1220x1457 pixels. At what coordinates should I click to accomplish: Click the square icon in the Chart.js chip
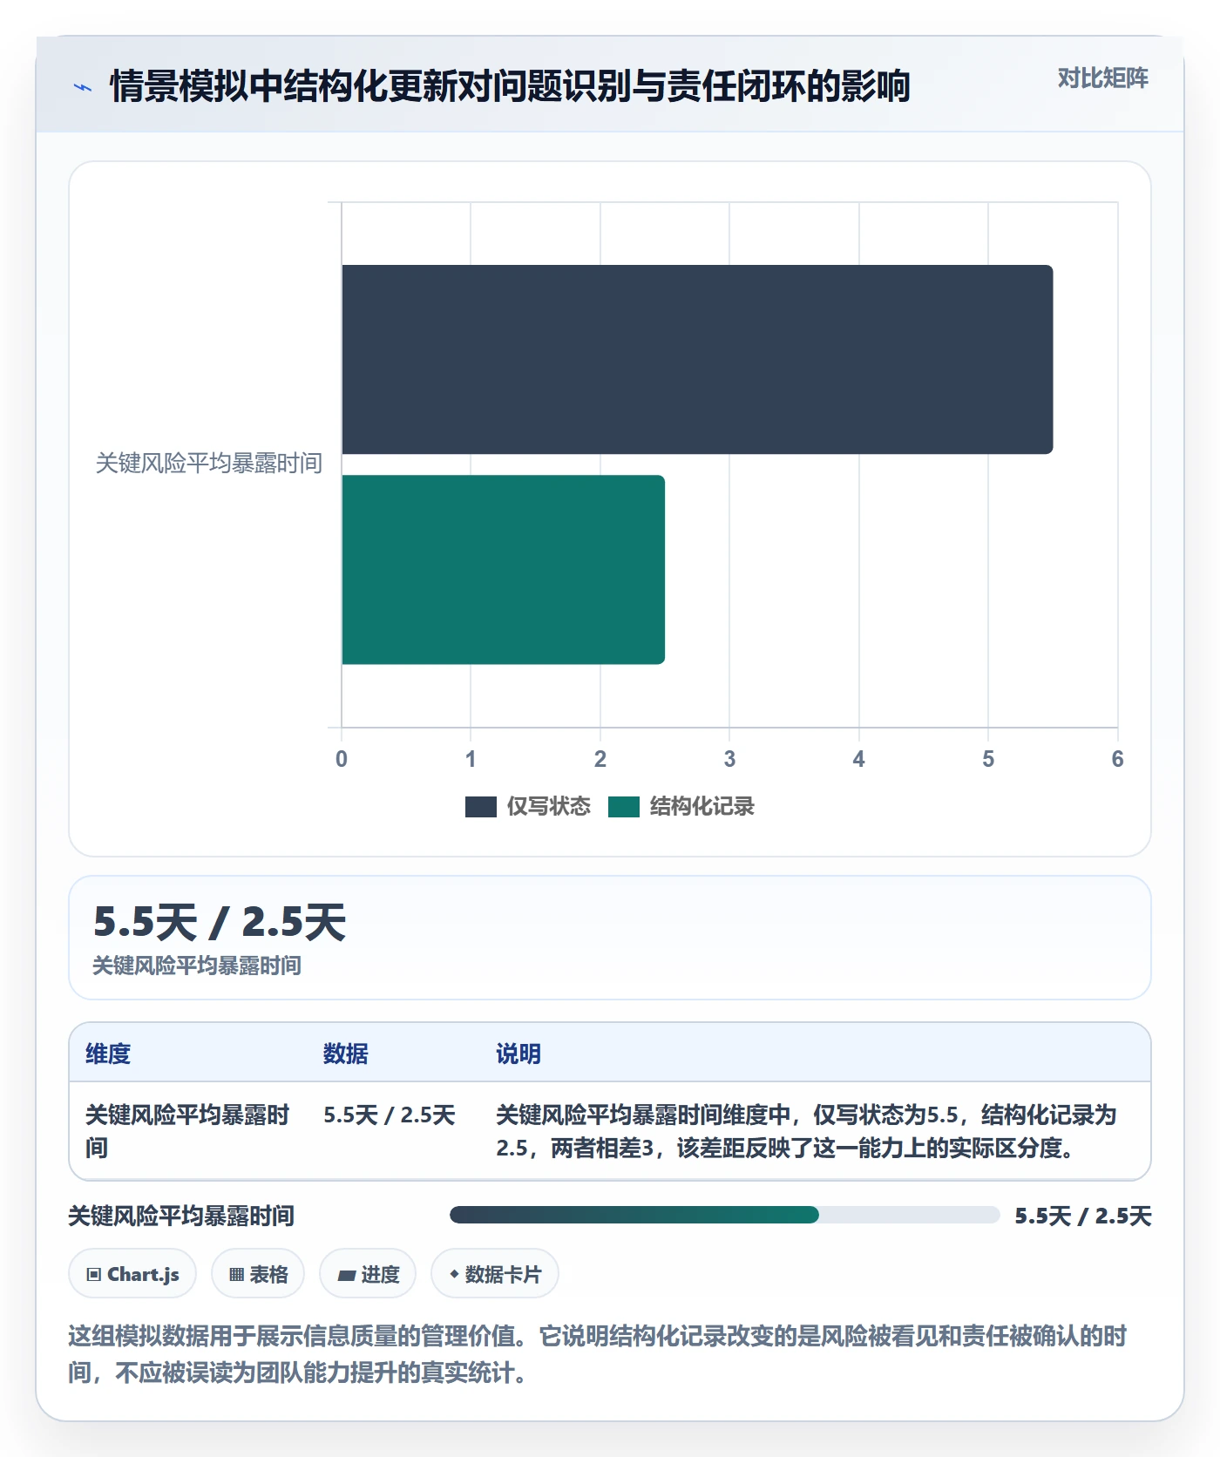(x=94, y=1275)
